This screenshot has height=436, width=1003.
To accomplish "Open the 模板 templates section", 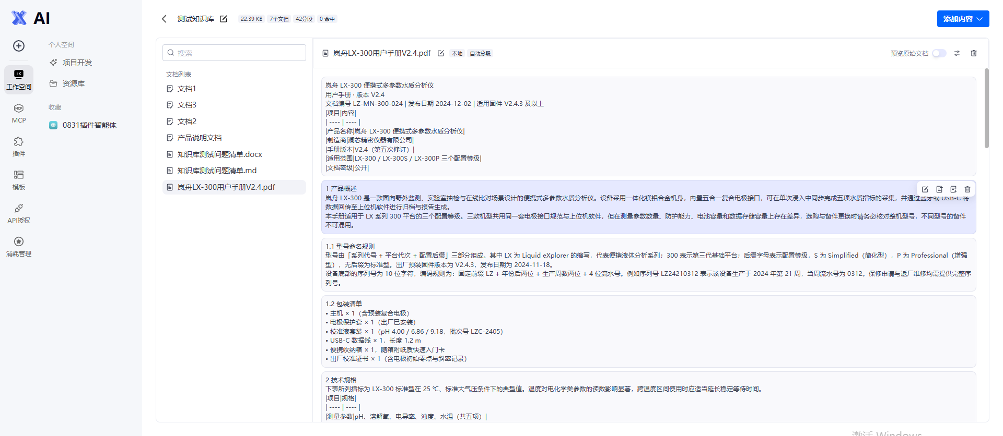I will point(19,180).
